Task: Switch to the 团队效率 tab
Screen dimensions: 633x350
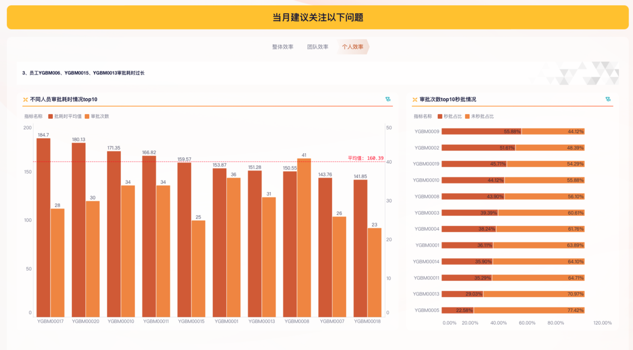Action: pos(317,46)
